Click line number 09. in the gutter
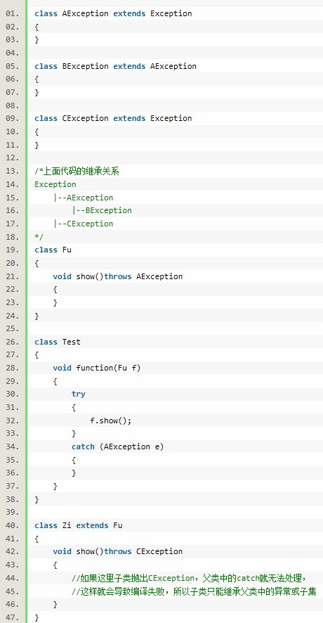Image resolution: width=323 pixels, height=623 pixels. point(13,118)
